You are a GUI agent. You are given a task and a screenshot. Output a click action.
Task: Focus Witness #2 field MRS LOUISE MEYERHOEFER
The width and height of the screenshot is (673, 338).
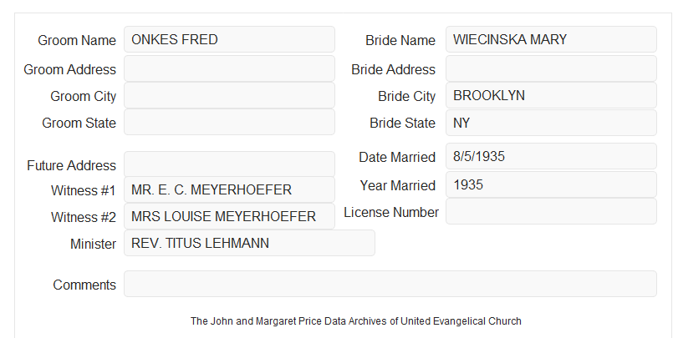pos(229,216)
